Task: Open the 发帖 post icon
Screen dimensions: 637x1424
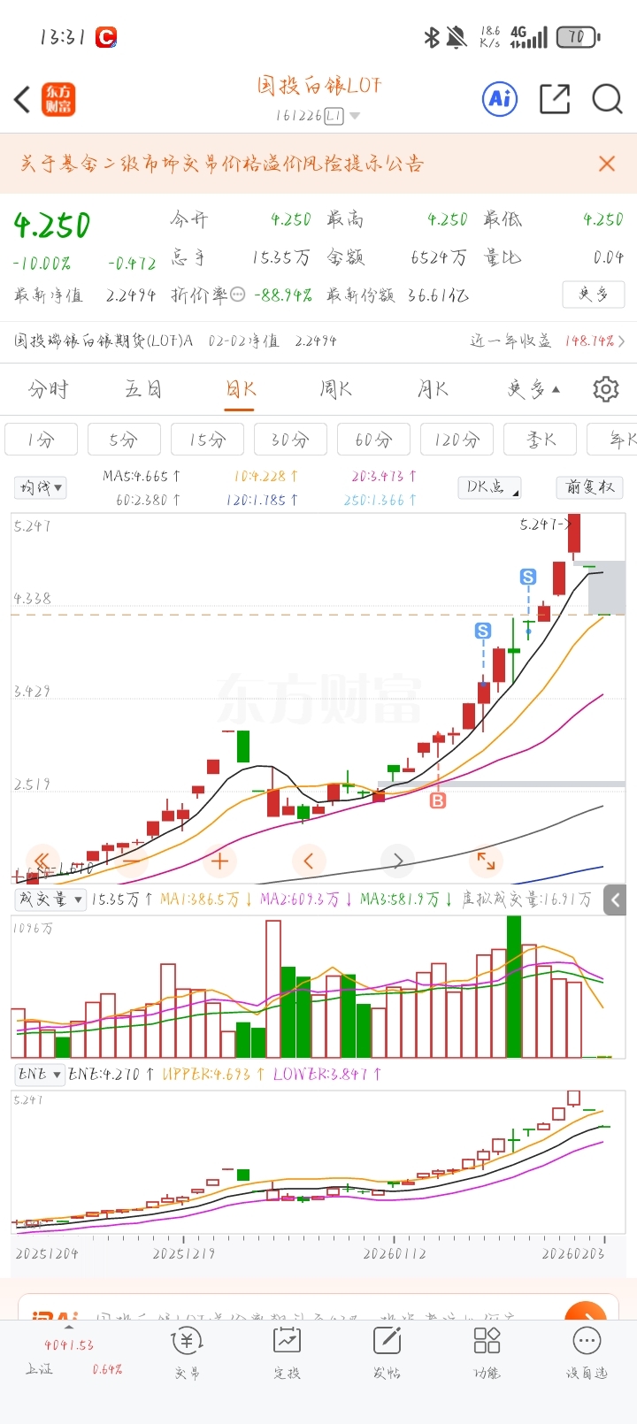Action: pyautogui.click(x=387, y=1353)
